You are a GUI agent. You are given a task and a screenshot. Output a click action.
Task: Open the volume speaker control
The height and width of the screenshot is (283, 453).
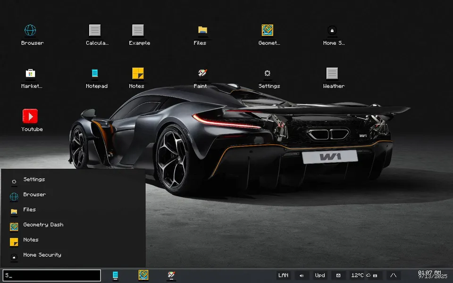coord(302,275)
